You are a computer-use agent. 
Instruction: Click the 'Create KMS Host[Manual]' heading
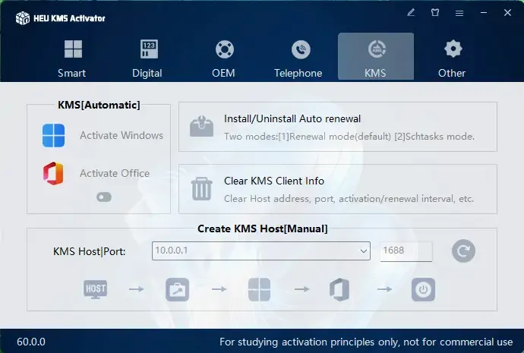(x=262, y=229)
